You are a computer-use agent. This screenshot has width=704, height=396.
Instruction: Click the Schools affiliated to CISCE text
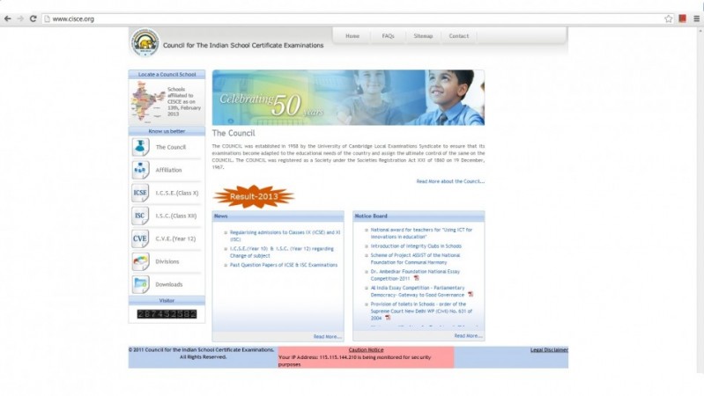(x=184, y=101)
